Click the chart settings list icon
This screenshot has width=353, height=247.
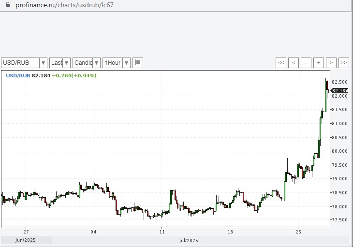coord(138,63)
